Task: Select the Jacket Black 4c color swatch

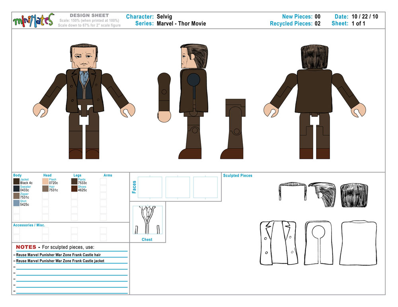Action: tap(16, 181)
